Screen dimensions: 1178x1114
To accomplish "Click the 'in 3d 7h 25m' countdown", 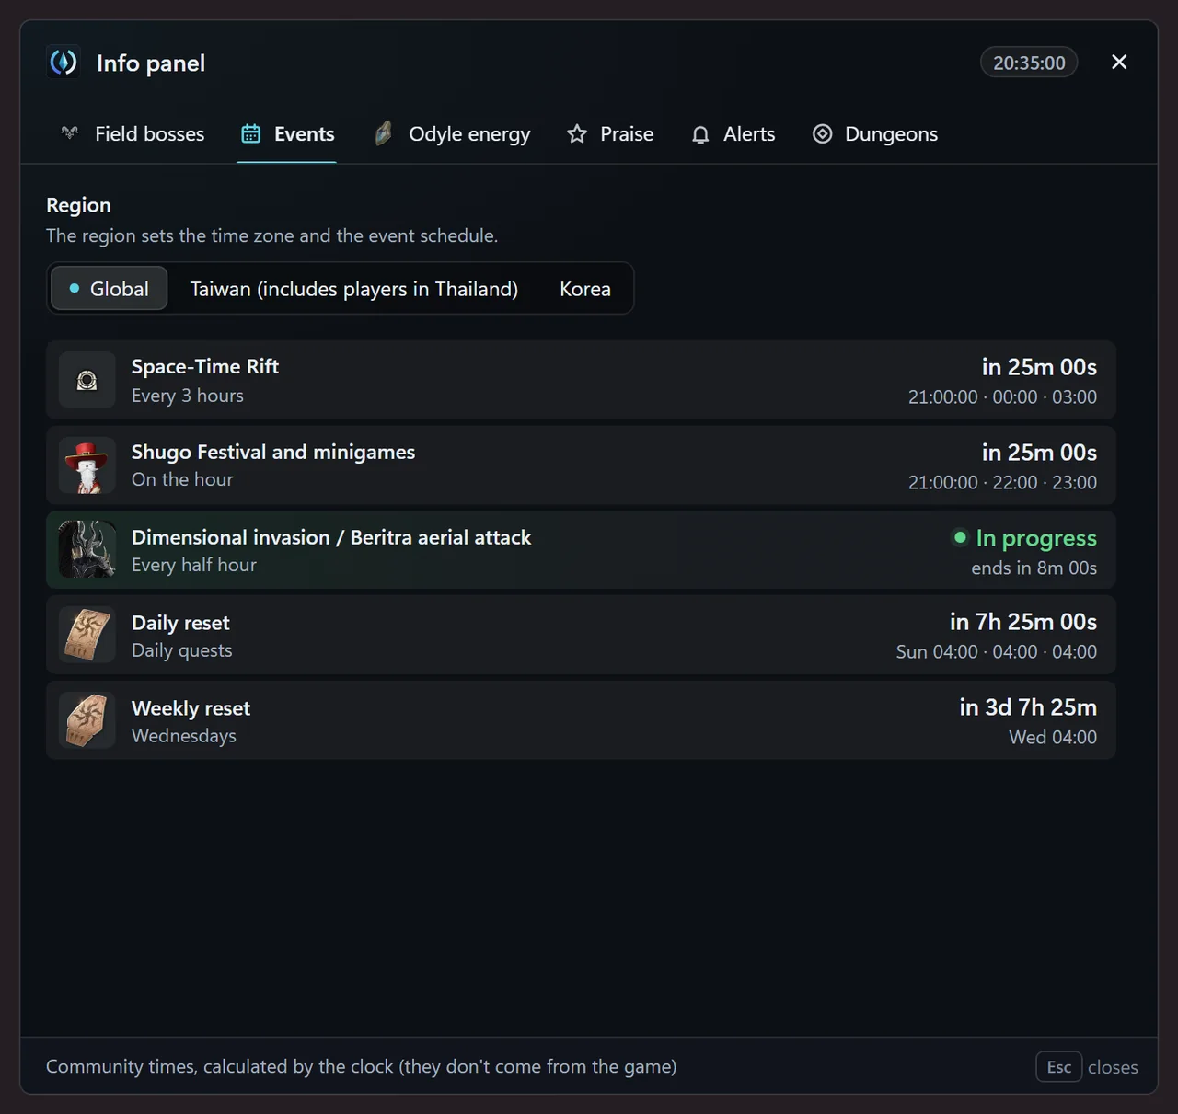I will tap(1028, 707).
